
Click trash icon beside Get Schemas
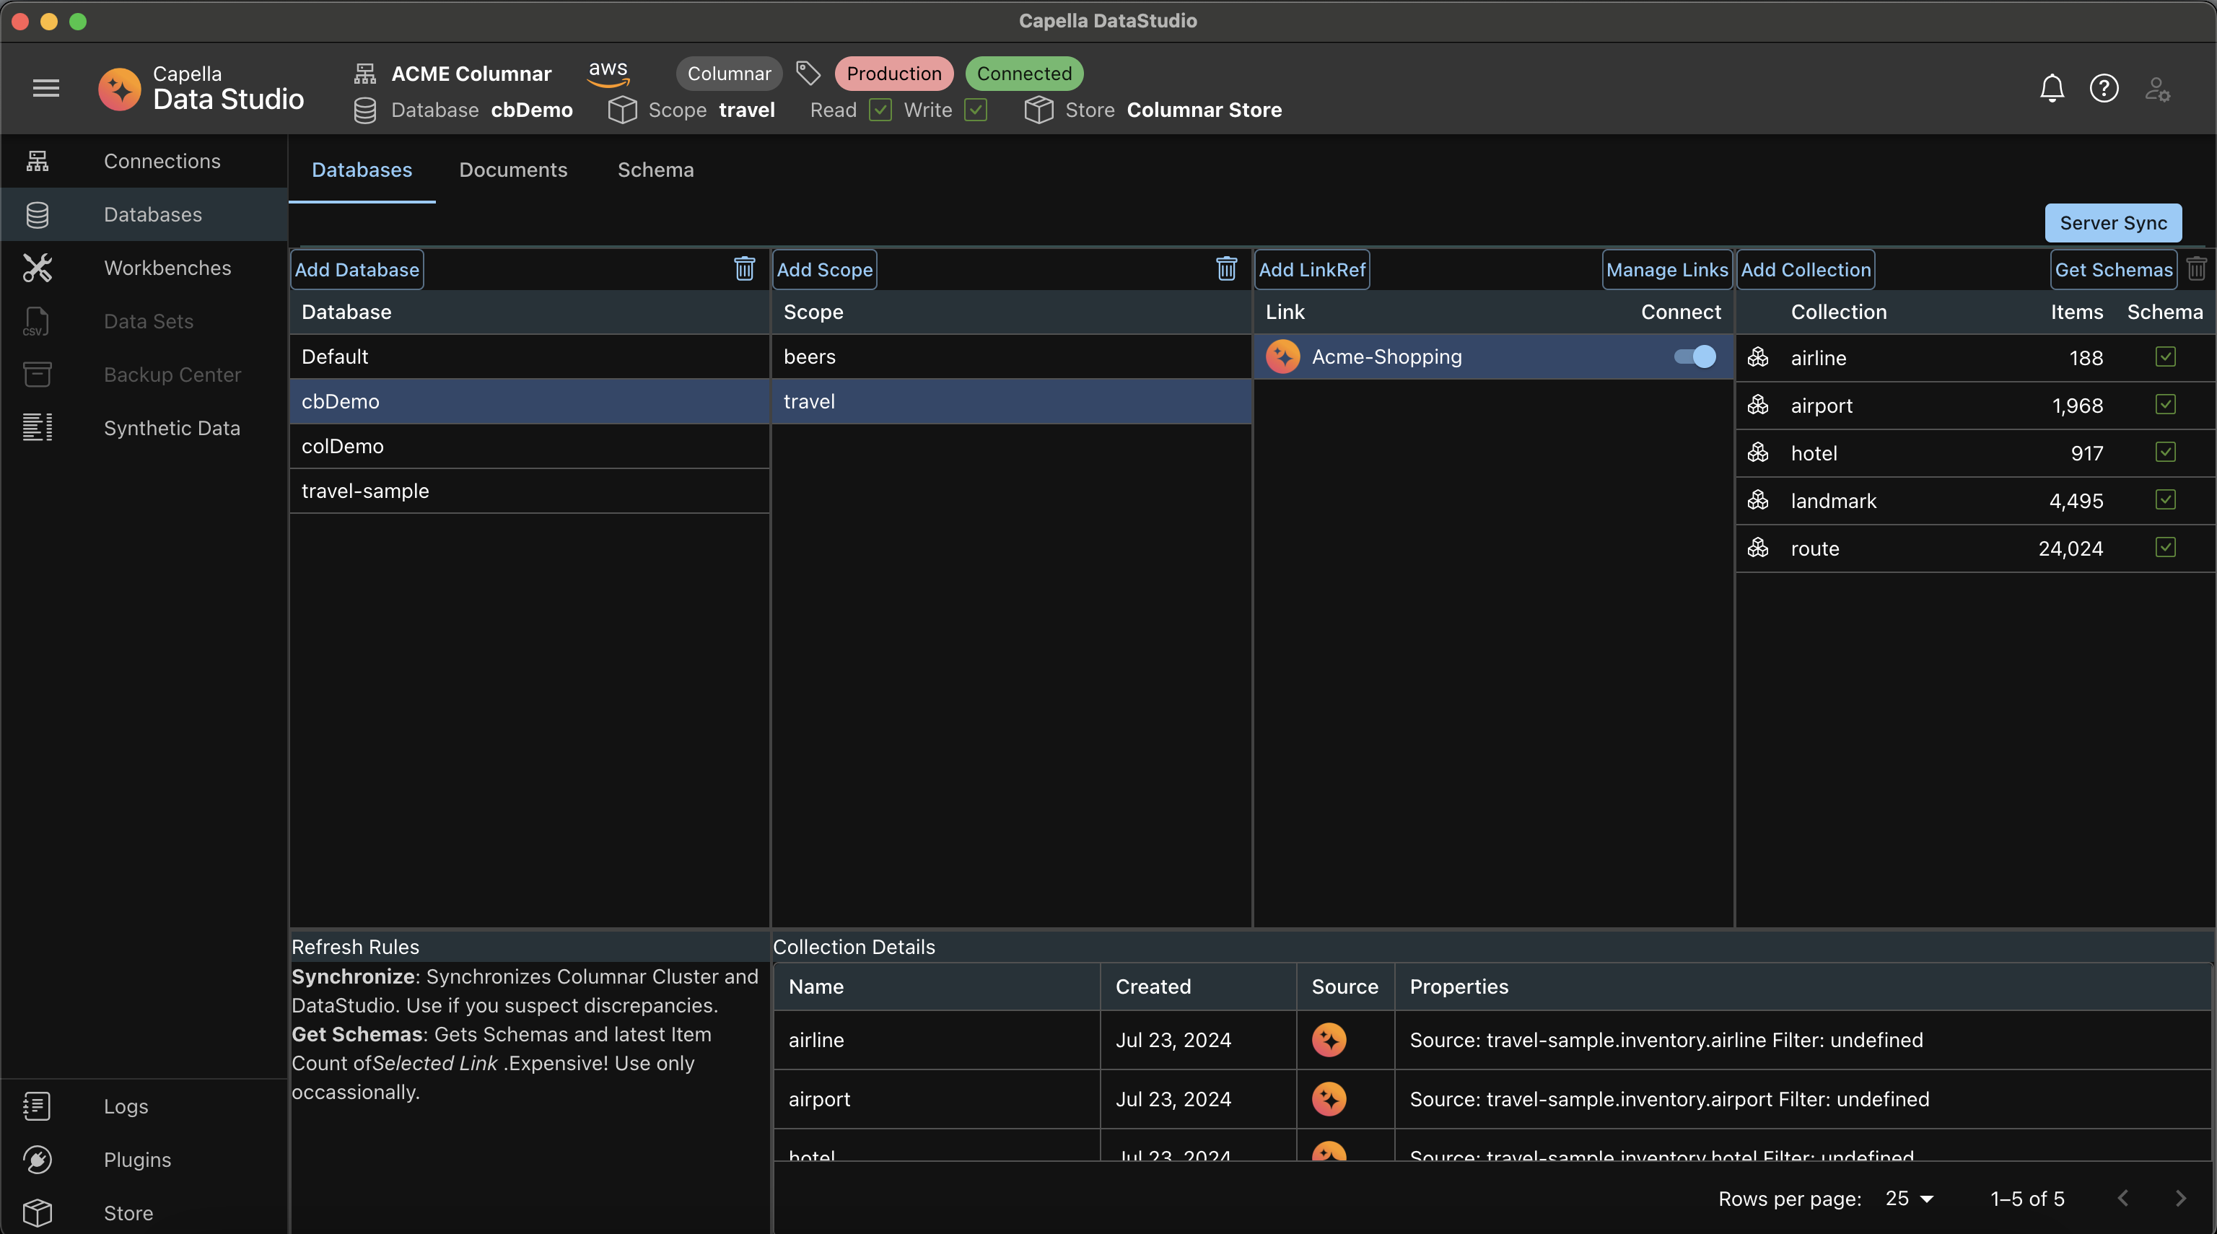(x=2196, y=268)
